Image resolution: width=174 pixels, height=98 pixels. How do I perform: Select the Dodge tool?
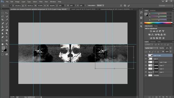click(7, 33)
